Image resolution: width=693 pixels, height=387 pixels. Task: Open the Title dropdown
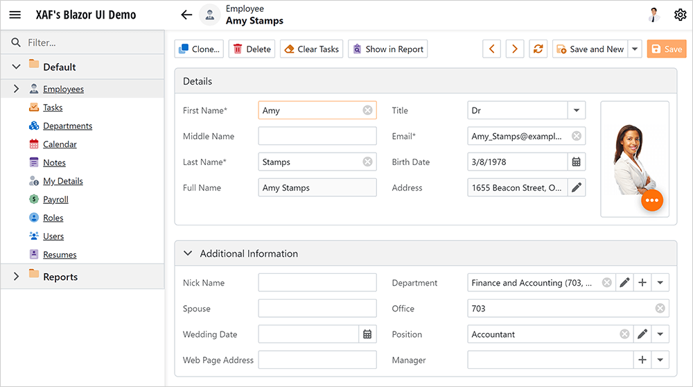click(576, 110)
